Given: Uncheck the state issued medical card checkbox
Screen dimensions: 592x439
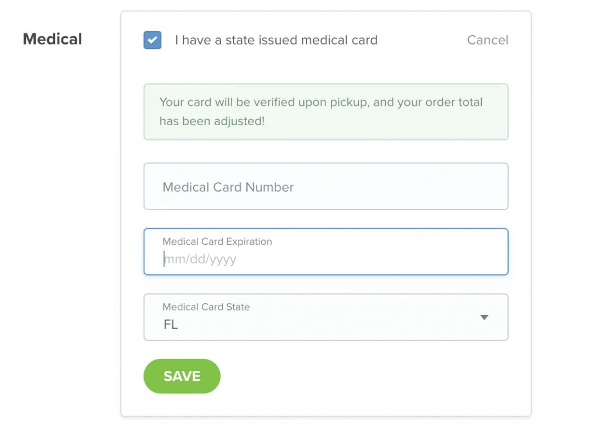Looking at the screenshot, I should pyautogui.click(x=153, y=40).
